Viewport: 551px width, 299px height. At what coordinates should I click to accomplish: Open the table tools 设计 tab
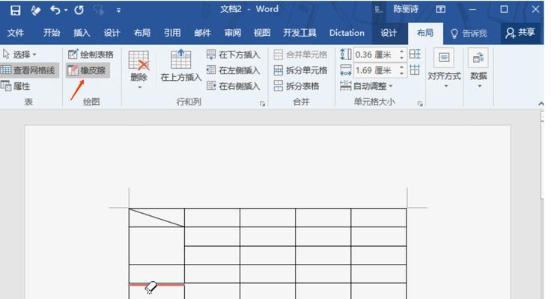click(x=389, y=33)
